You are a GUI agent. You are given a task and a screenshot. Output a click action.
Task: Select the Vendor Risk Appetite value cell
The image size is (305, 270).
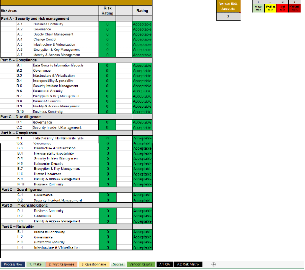(228, 17)
